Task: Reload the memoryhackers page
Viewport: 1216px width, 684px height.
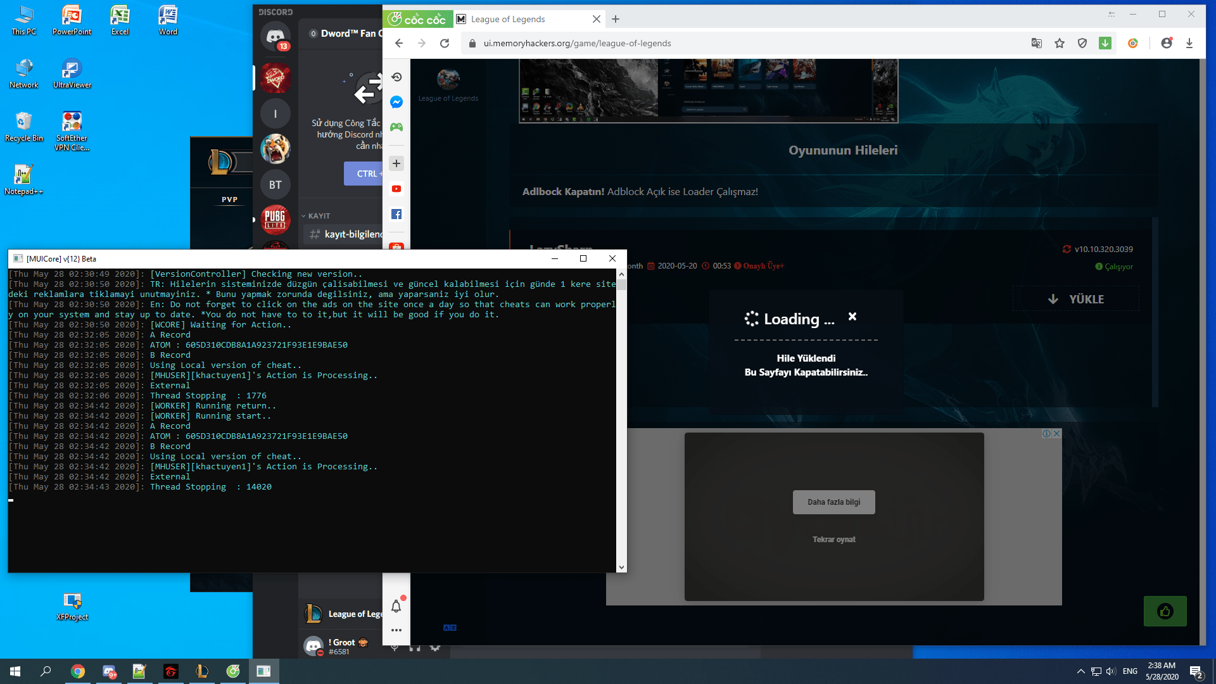Action: [445, 43]
